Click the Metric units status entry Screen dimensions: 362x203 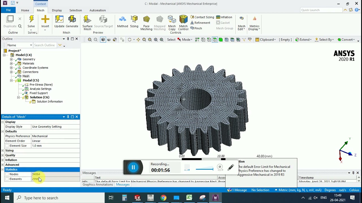(298, 190)
